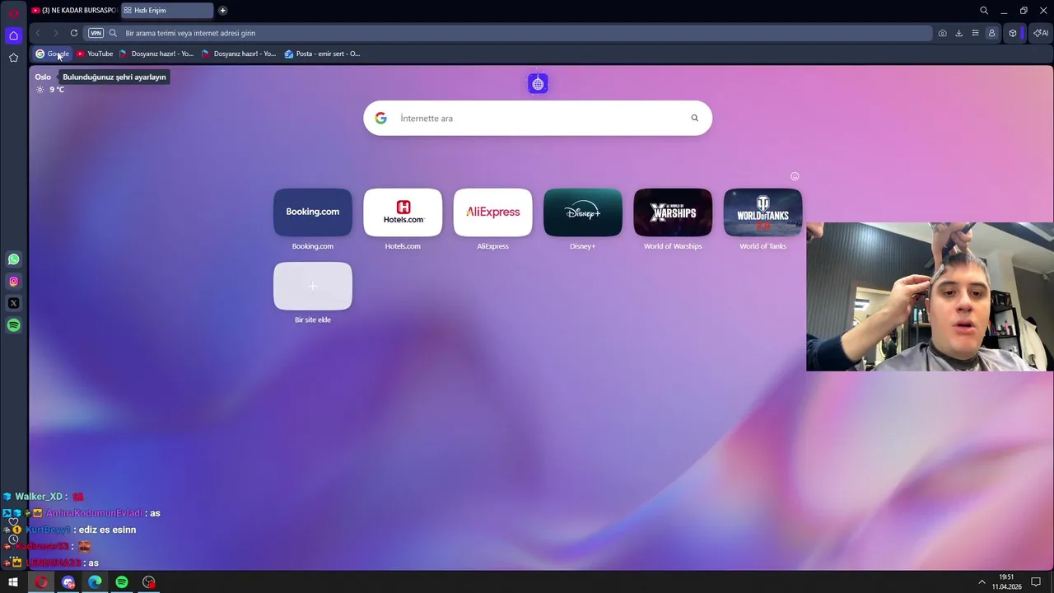Open the AI assistant button

click(x=1041, y=33)
